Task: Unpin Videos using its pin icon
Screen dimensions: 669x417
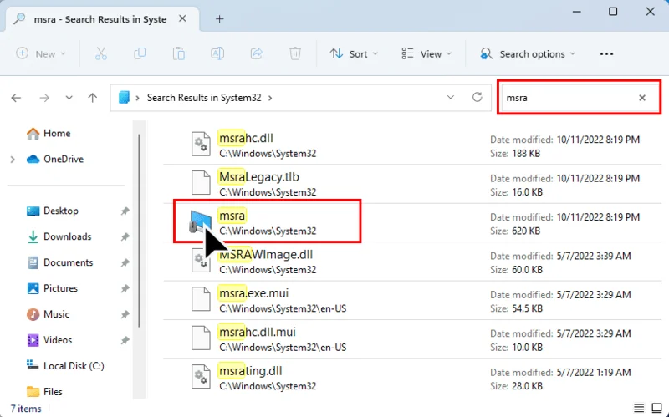Action: point(125,340)
